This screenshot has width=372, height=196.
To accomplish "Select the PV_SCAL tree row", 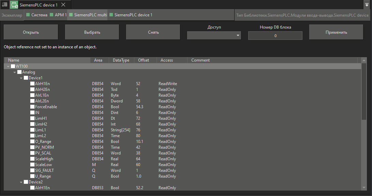I will 183,153.
